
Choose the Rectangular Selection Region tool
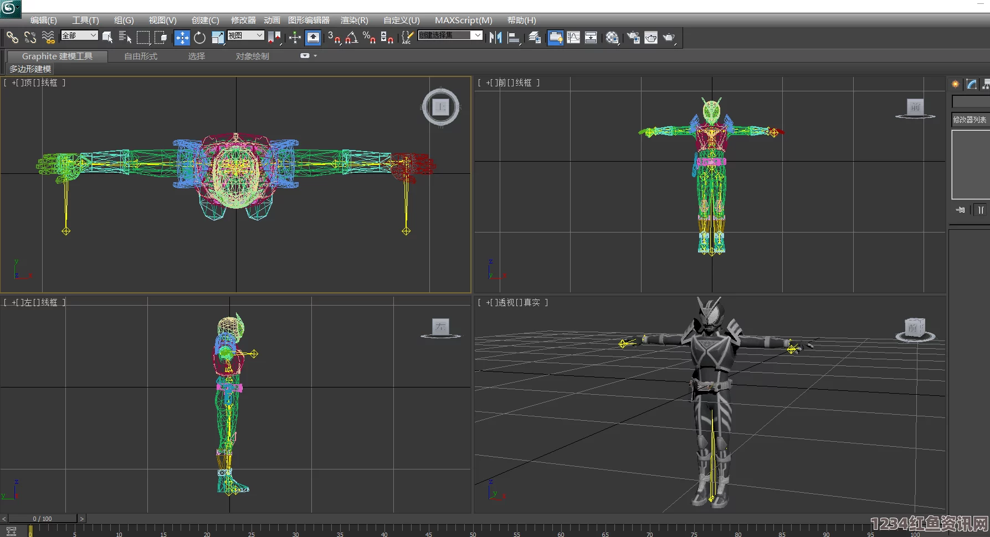(x=143, y=37)
